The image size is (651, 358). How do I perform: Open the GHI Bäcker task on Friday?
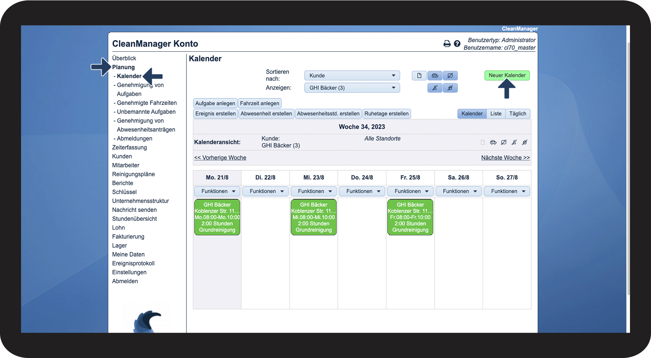click(410, 217)
